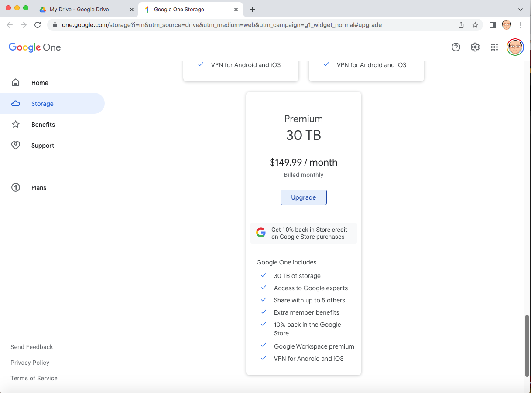Open the Google Workspace premium link
Screen dimensions: 531x393
coord(314,346)
